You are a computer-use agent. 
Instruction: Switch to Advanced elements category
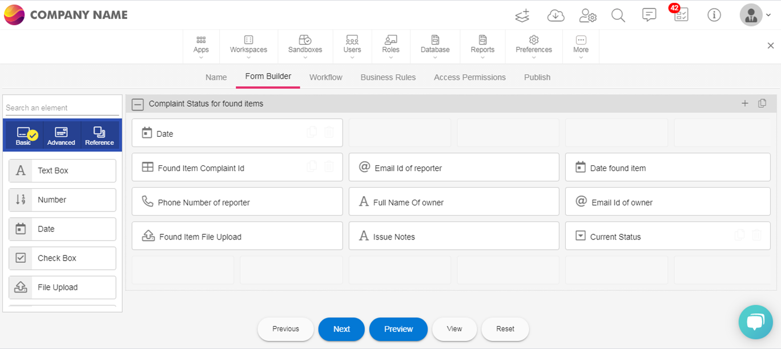pyautogui.click(x=61, y=135)
